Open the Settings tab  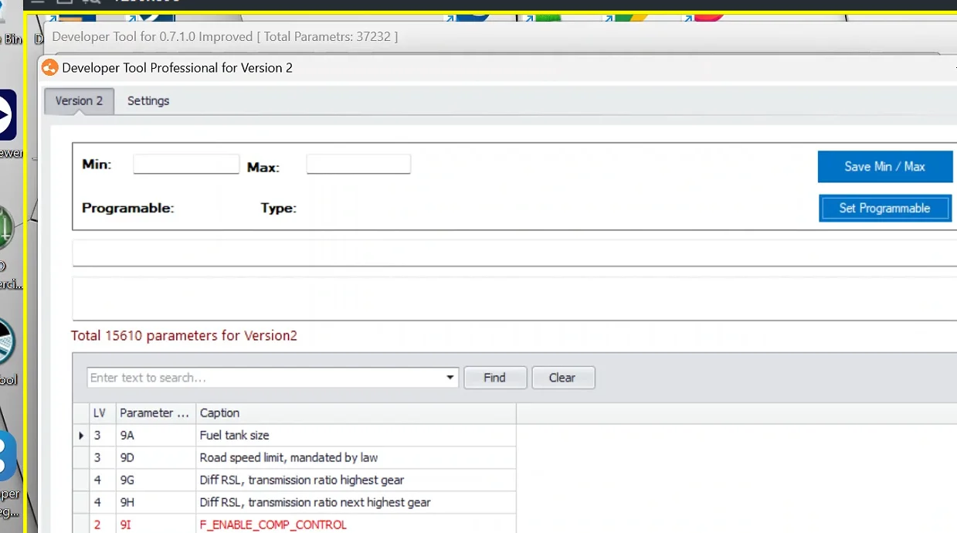tap(148, 100)
